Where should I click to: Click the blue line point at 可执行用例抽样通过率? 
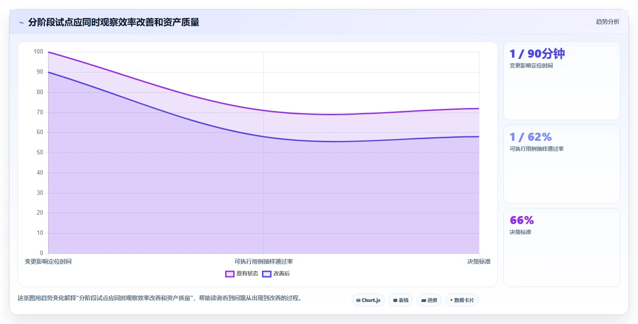coord(264,136)
